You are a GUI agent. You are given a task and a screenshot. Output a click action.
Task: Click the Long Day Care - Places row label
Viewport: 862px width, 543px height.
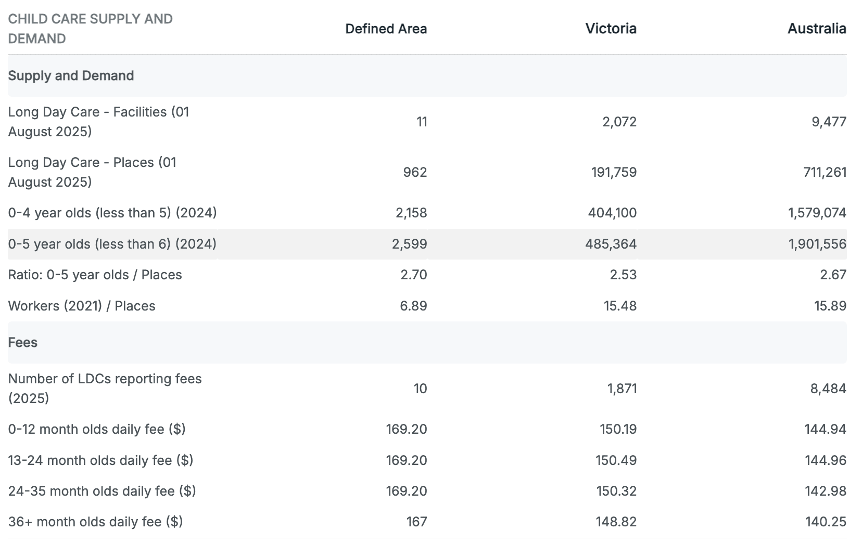pos(92,172)
